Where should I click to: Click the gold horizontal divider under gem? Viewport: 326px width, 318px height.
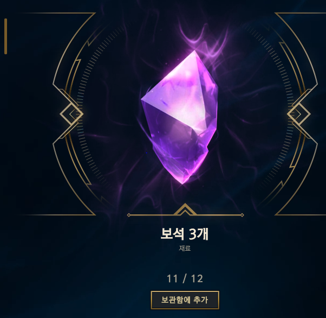click(185, 215)
